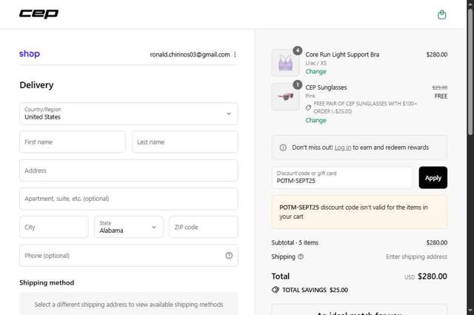Open the State dropdown showing Alabama
The image size is (474, 315).
[x=129, y=227]
